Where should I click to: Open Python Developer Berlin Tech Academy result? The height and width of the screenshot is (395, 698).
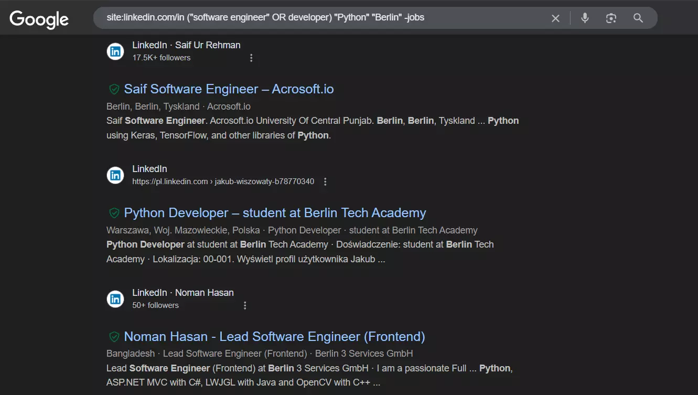coord(275,212)
